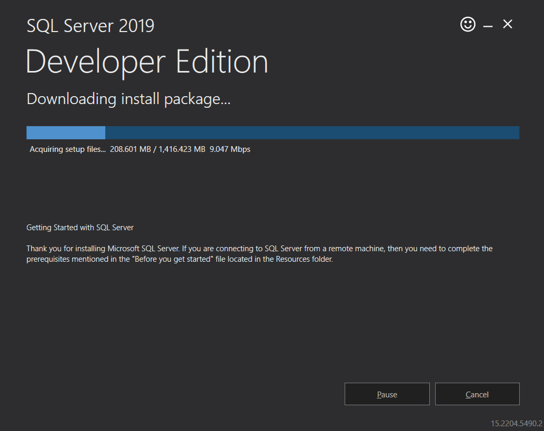Click 'Getting Started with SQL Server' heading

80,228
